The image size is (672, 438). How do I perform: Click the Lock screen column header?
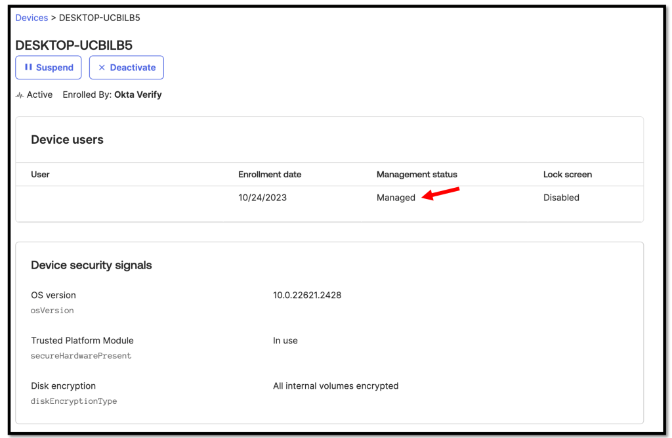tap(567, 175)
